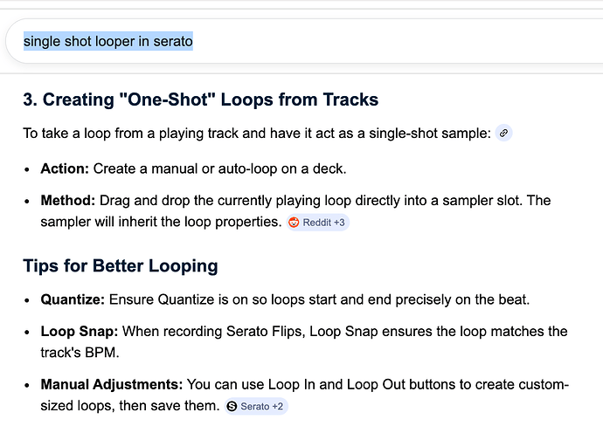
Task: Click the Reddit logo in the source chip
Action: tap(294, 223)
